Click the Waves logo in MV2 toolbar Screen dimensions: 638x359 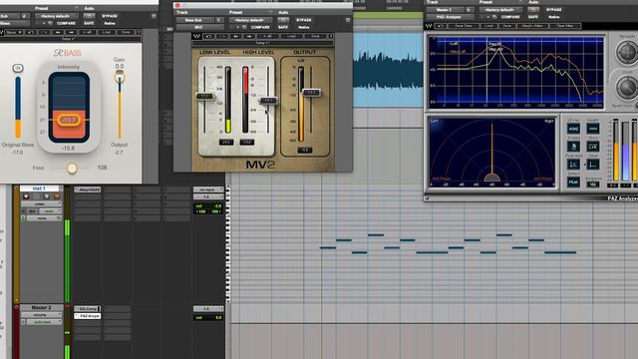point(196,36)
